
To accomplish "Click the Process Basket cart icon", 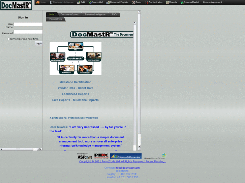I will coord(182,2).
